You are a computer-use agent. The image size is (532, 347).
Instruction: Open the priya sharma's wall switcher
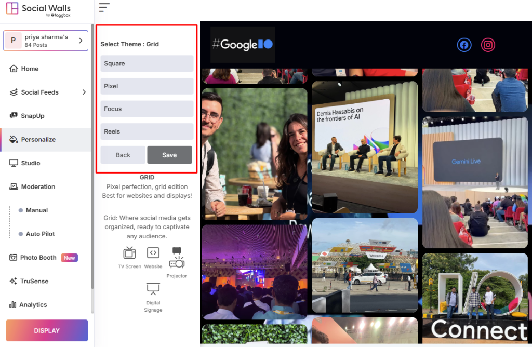point(46,41)
